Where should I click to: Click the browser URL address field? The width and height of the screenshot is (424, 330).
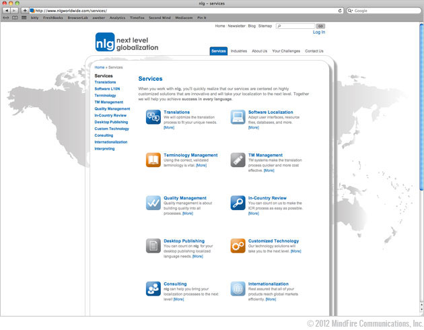(186, 11)
